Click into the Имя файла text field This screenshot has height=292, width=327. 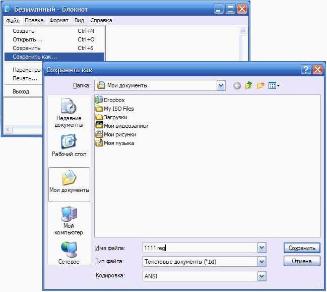click(x=200, y=248)
